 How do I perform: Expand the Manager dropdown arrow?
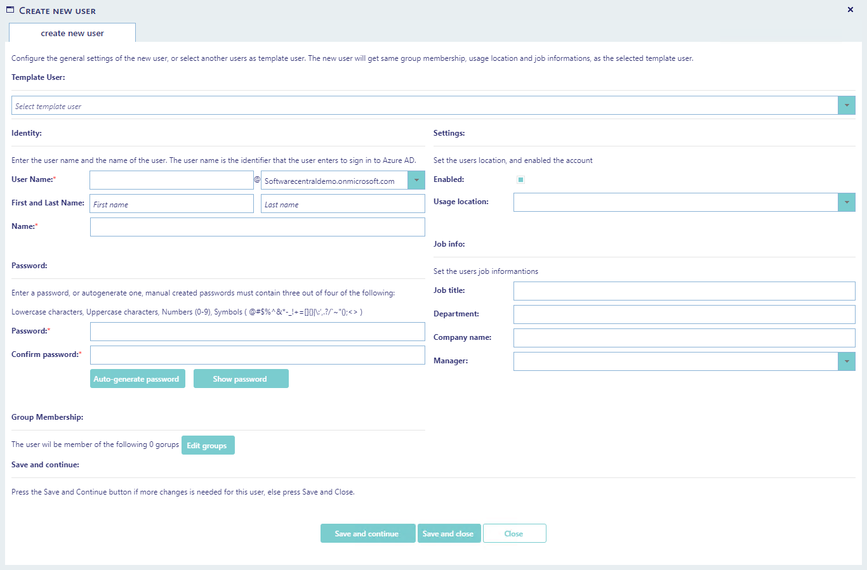[847, 361]
